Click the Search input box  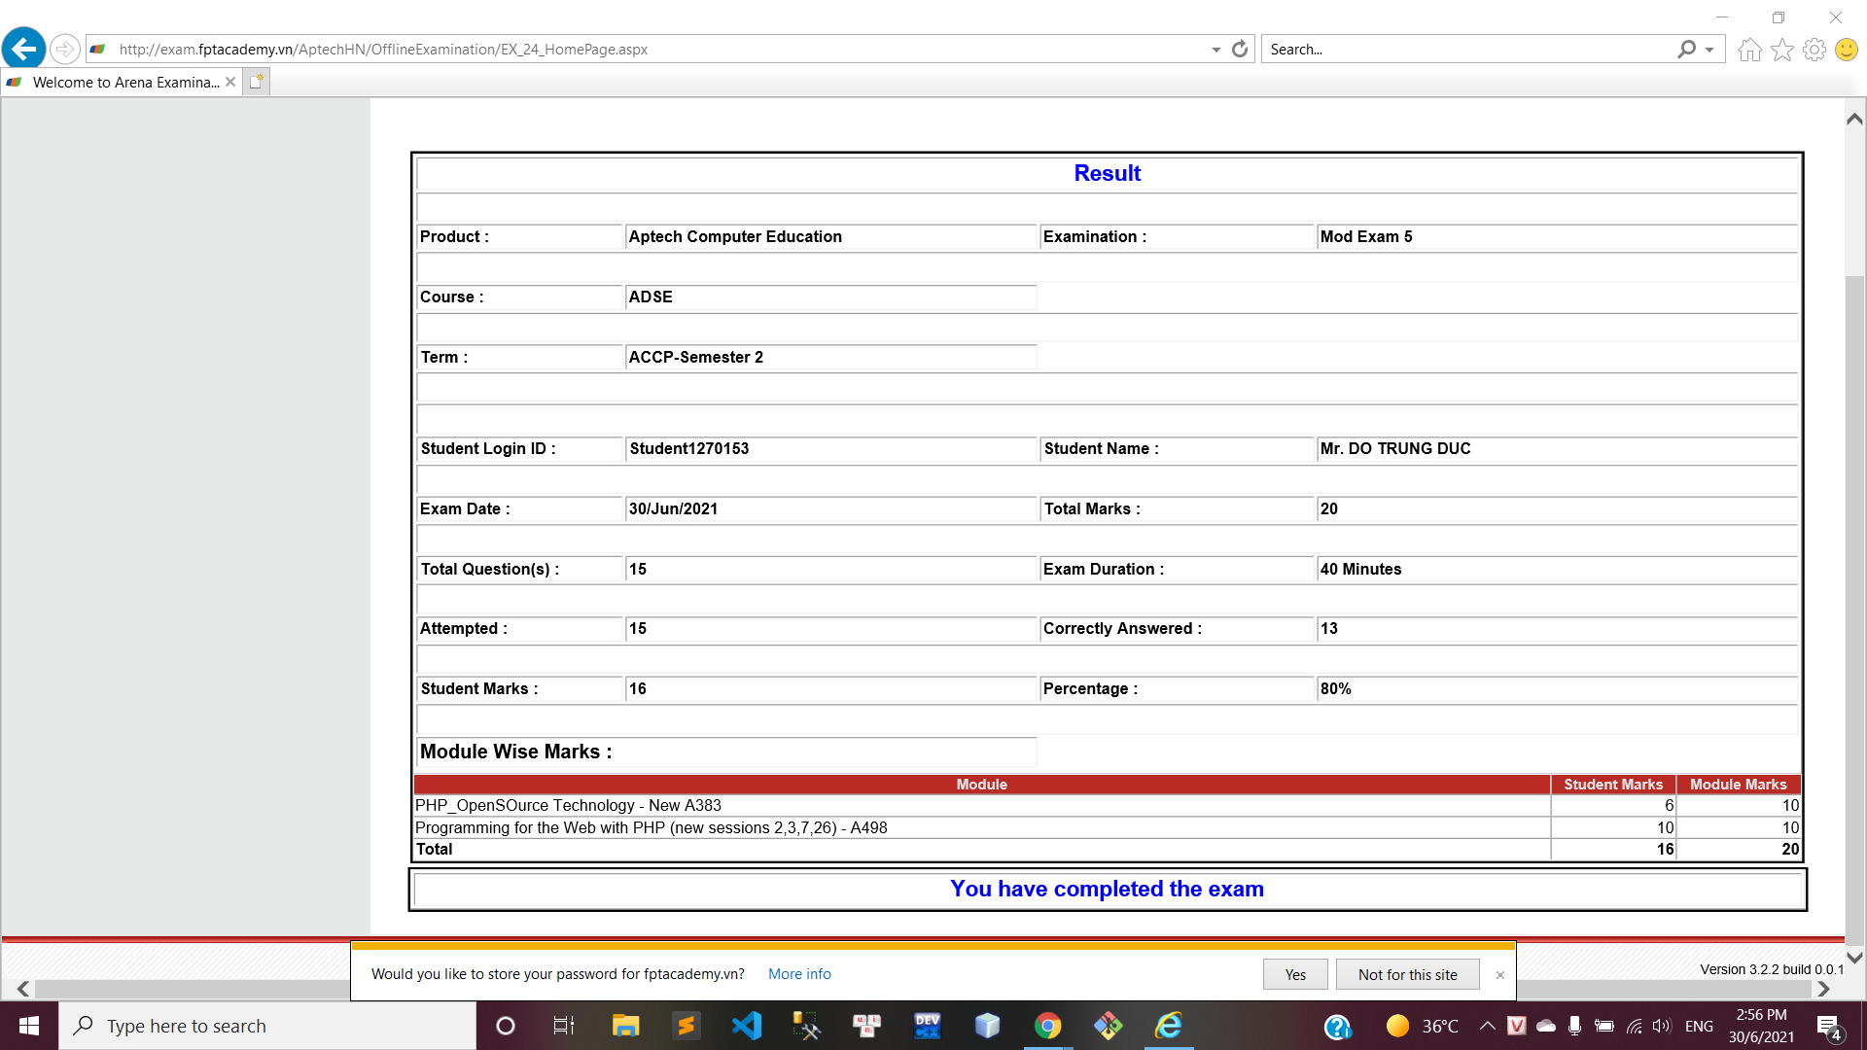(x=1468, y=49)
